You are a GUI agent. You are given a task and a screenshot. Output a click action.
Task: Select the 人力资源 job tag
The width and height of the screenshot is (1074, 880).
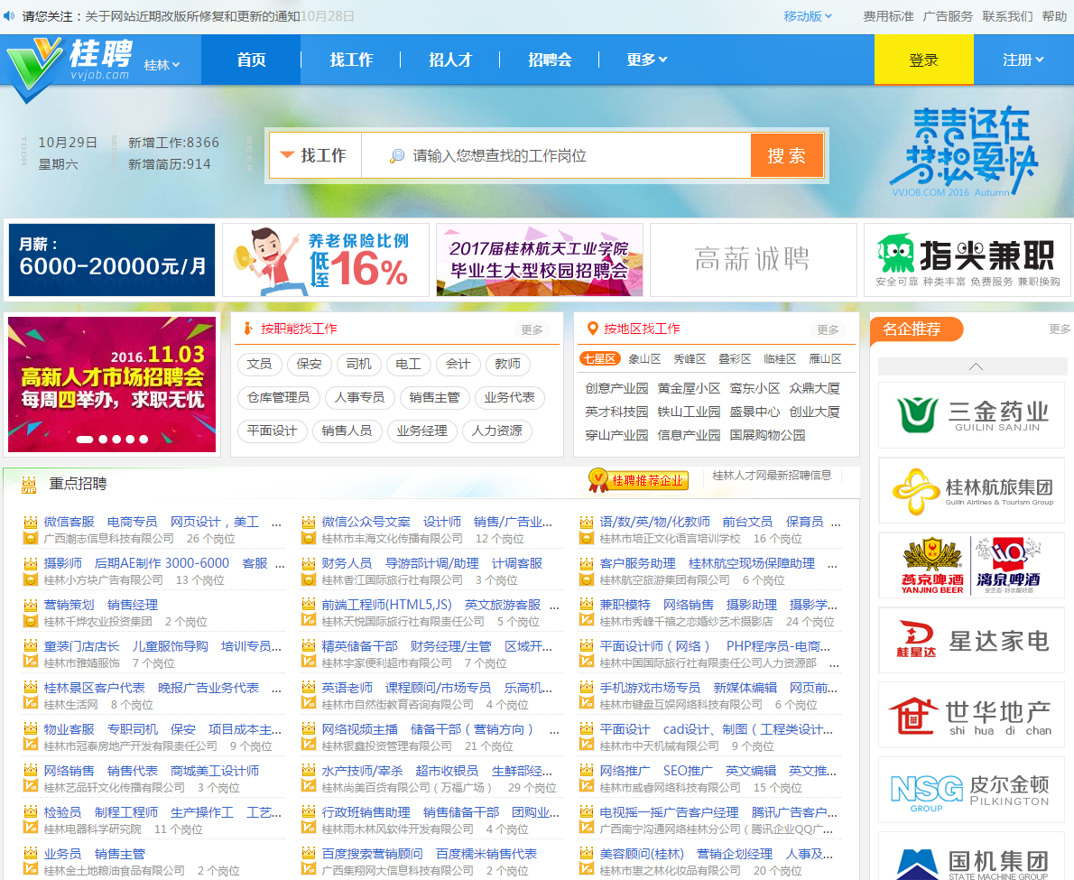coord(496,431)
